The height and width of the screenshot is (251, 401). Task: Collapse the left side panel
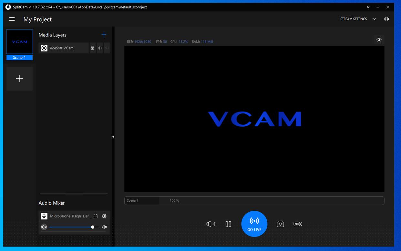click(113, 137)
